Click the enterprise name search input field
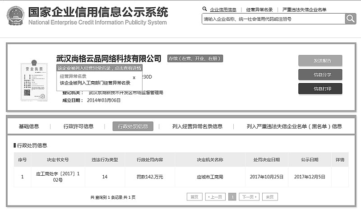Image resolution: width=361 pixels, height=210 pixels. pyautogui.click(x=273, y=19)
